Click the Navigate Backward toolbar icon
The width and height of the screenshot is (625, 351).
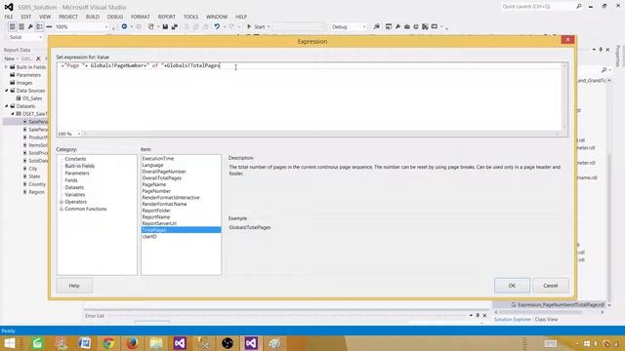click(x=124, y=26)
